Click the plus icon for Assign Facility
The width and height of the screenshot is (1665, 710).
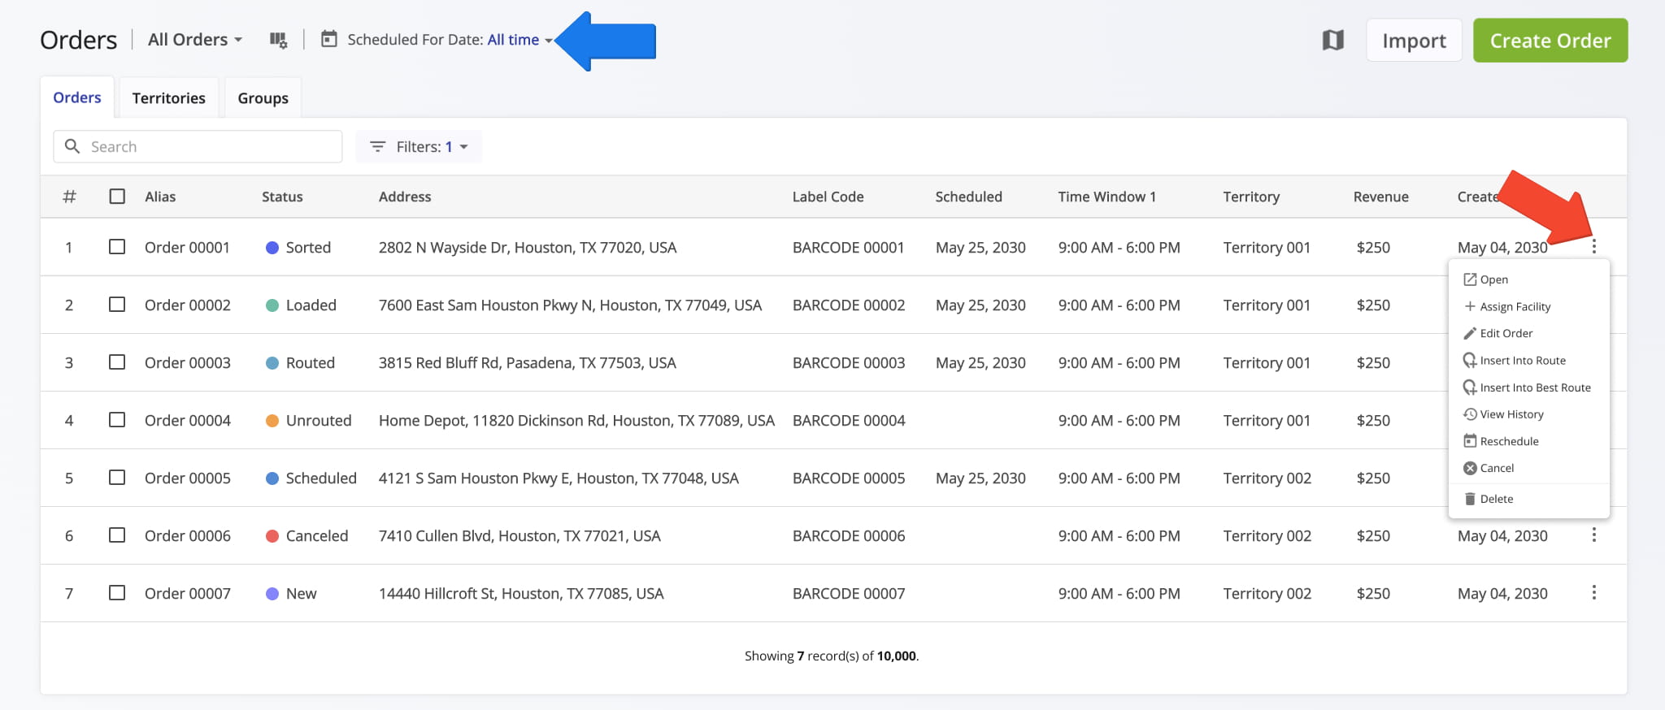coord(1470,306)
